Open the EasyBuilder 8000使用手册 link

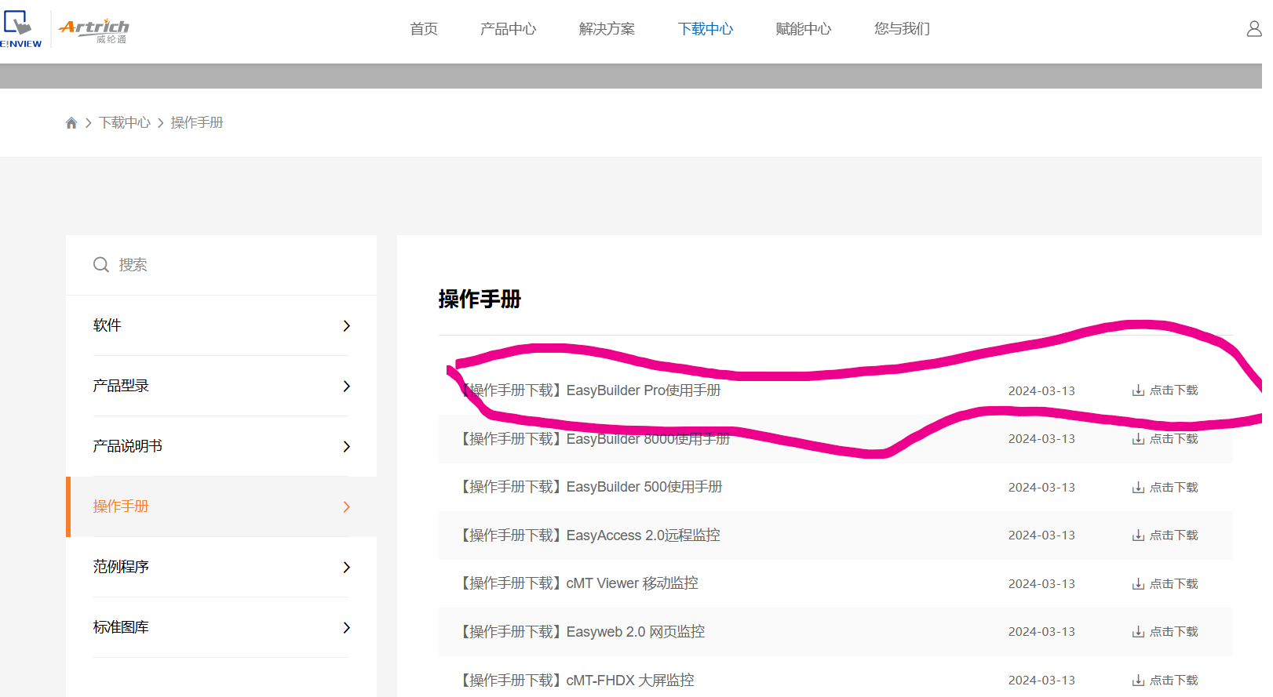pos(596,439)
